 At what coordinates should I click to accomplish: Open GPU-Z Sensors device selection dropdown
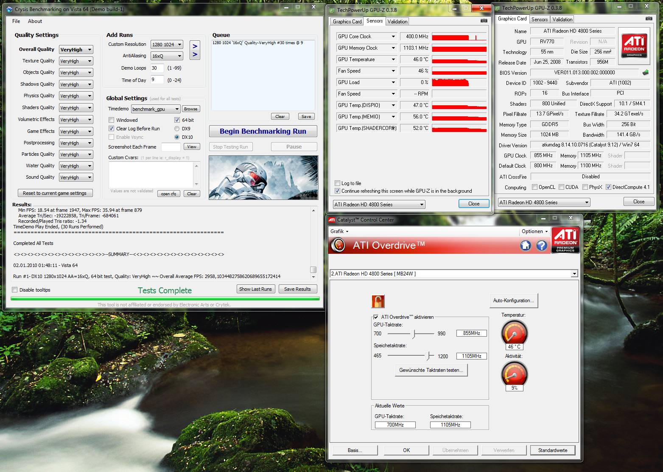[x=379, y=205]
